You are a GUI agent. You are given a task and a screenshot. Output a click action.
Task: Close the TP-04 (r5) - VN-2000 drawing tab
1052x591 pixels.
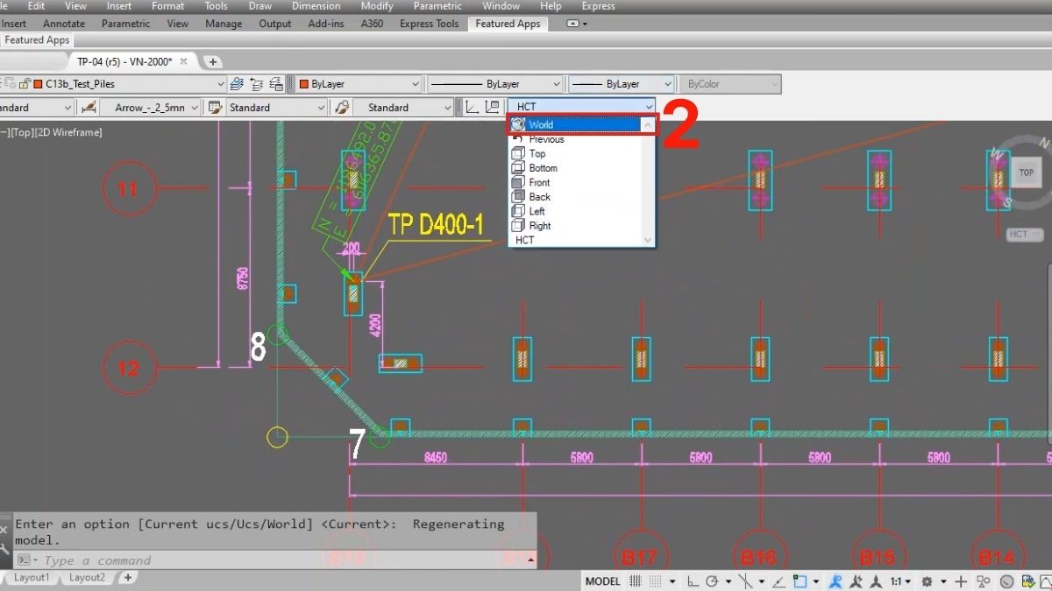[184, 61]
